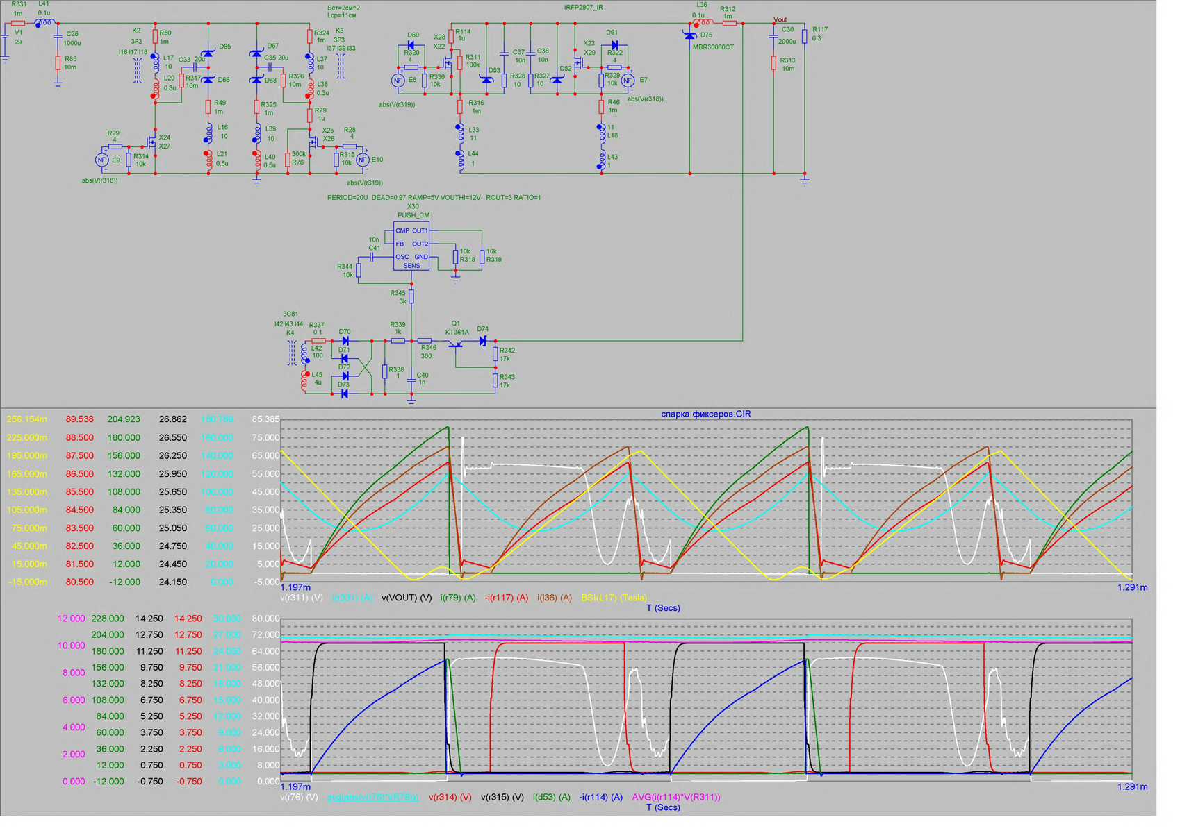Click the R76 300k resistor

[x=288, y=159]
